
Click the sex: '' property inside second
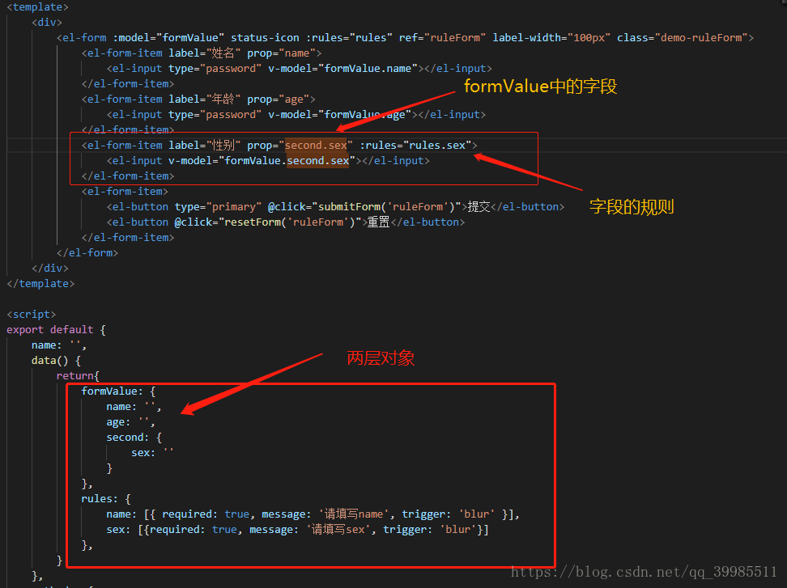(152, 453)
